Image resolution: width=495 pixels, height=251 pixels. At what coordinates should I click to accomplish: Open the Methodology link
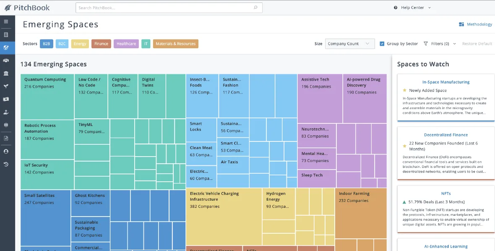[479, 24]
